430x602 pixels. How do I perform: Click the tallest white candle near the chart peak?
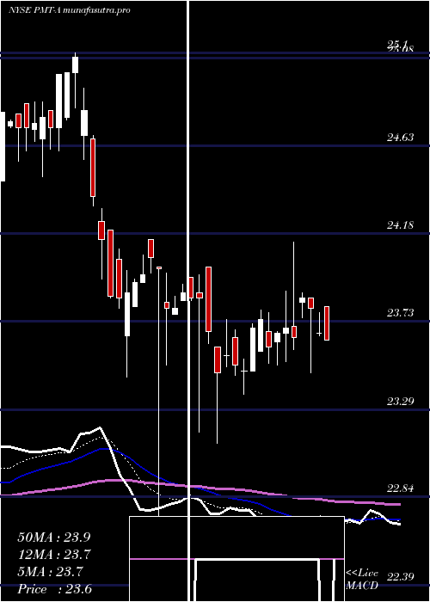[x=58, y=101]
